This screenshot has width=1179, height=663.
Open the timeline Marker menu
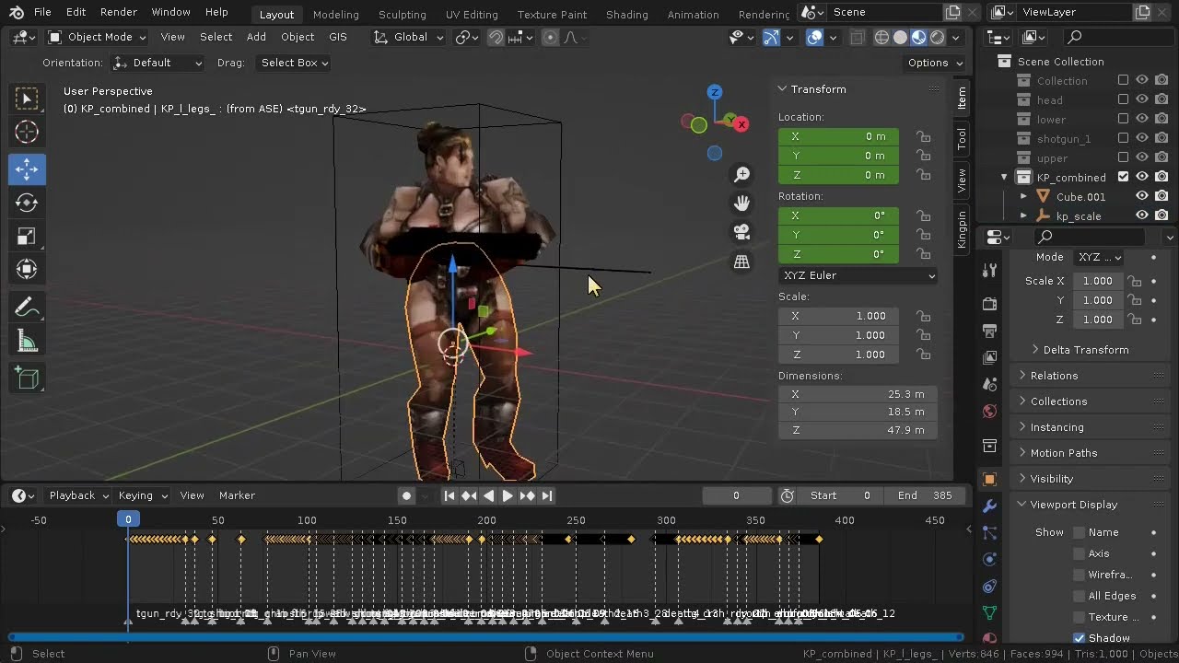pos(237,495)
